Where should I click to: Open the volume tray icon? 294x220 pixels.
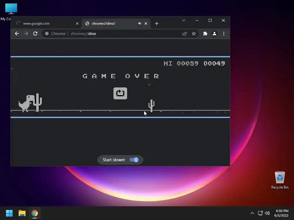[267, 213]
